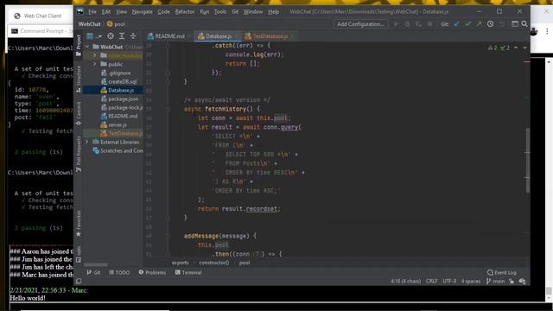Open Git Show History clock icon
The width and height of the screenshot is (553, 311).
490,24
